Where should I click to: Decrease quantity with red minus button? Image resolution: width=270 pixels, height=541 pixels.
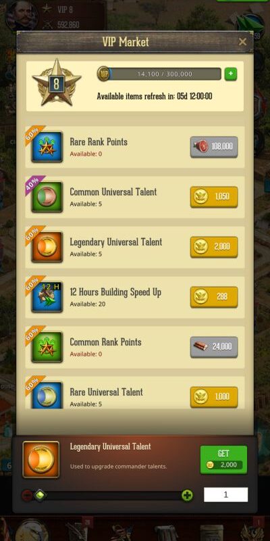27,496
